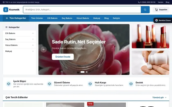
Task: Click arrow next to sidebar Saç Bakımı
Action: [33, 39]
